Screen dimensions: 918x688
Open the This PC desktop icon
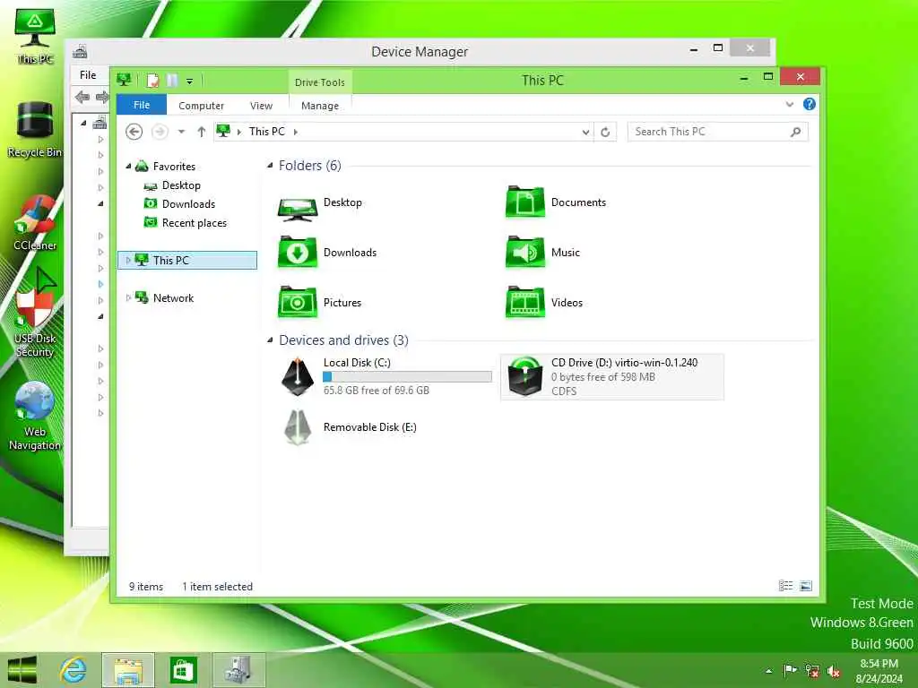35,36
